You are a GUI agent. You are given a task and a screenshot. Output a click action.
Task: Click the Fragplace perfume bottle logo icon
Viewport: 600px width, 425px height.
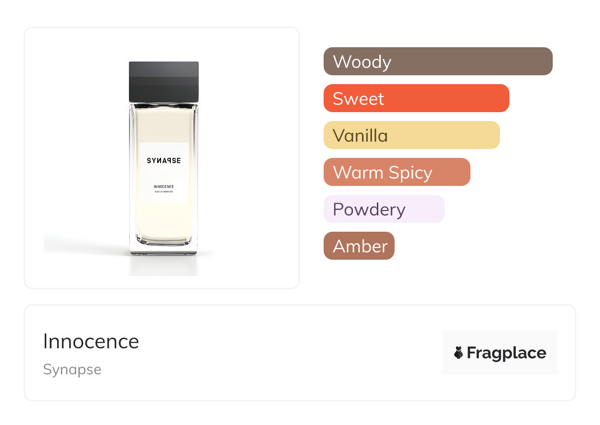[x=459, y=353]
